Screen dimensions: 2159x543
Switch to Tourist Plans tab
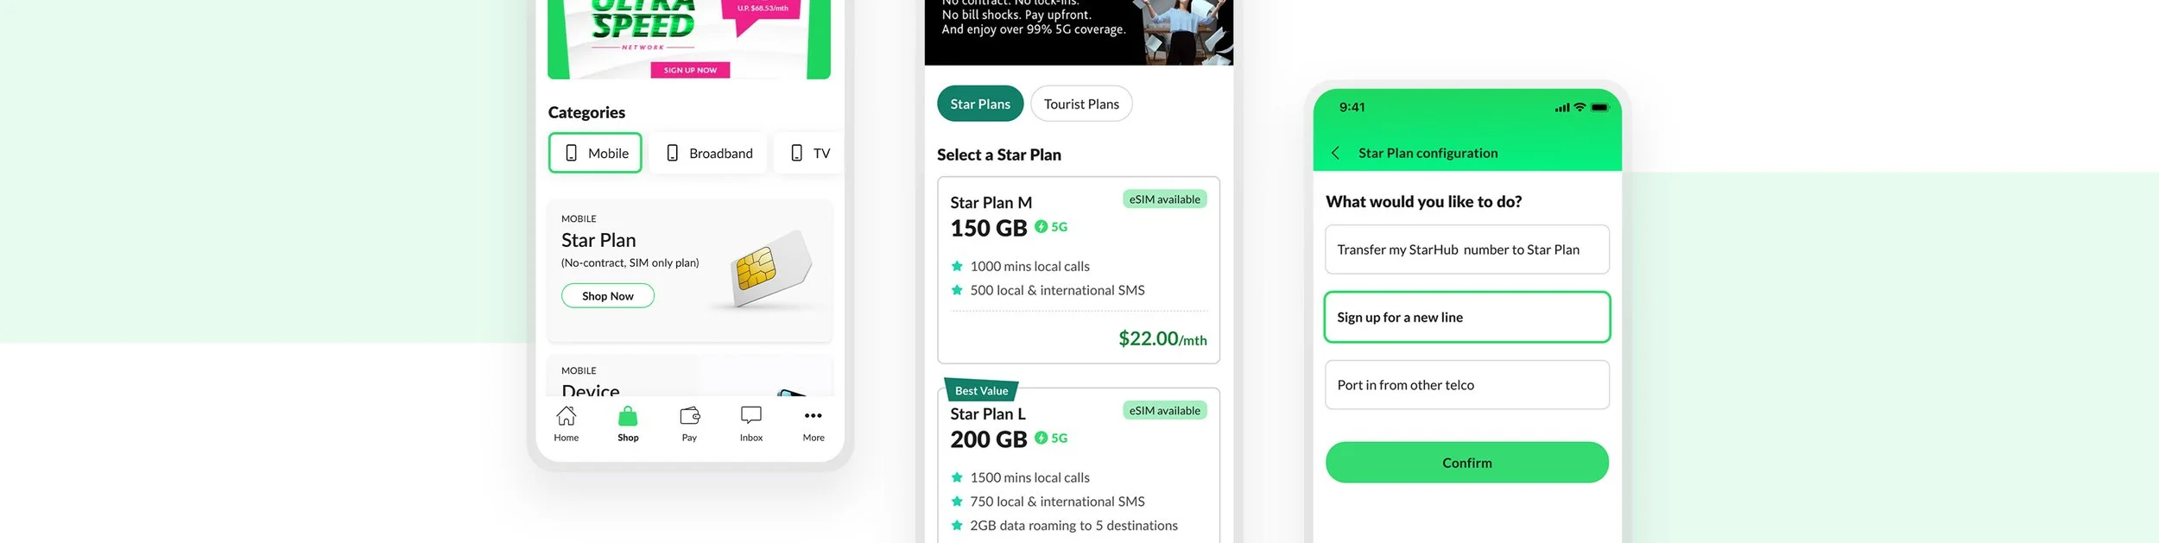pyautogui.click(x=1081, y=104)
